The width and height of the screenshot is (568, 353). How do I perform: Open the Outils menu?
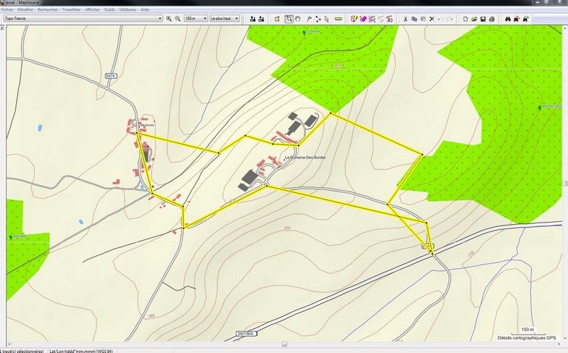coord(109,10)
